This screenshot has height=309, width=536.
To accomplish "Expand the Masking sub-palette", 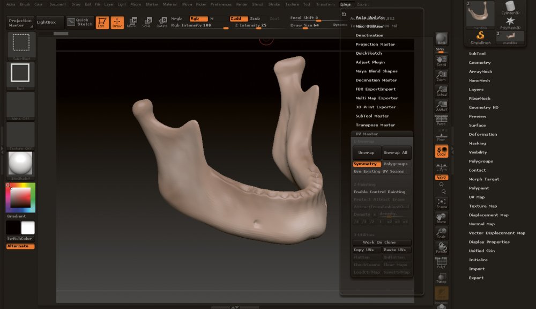I will [477, 143].
